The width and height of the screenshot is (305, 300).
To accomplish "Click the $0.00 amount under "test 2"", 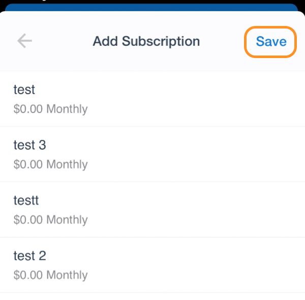I will (28, 275).
